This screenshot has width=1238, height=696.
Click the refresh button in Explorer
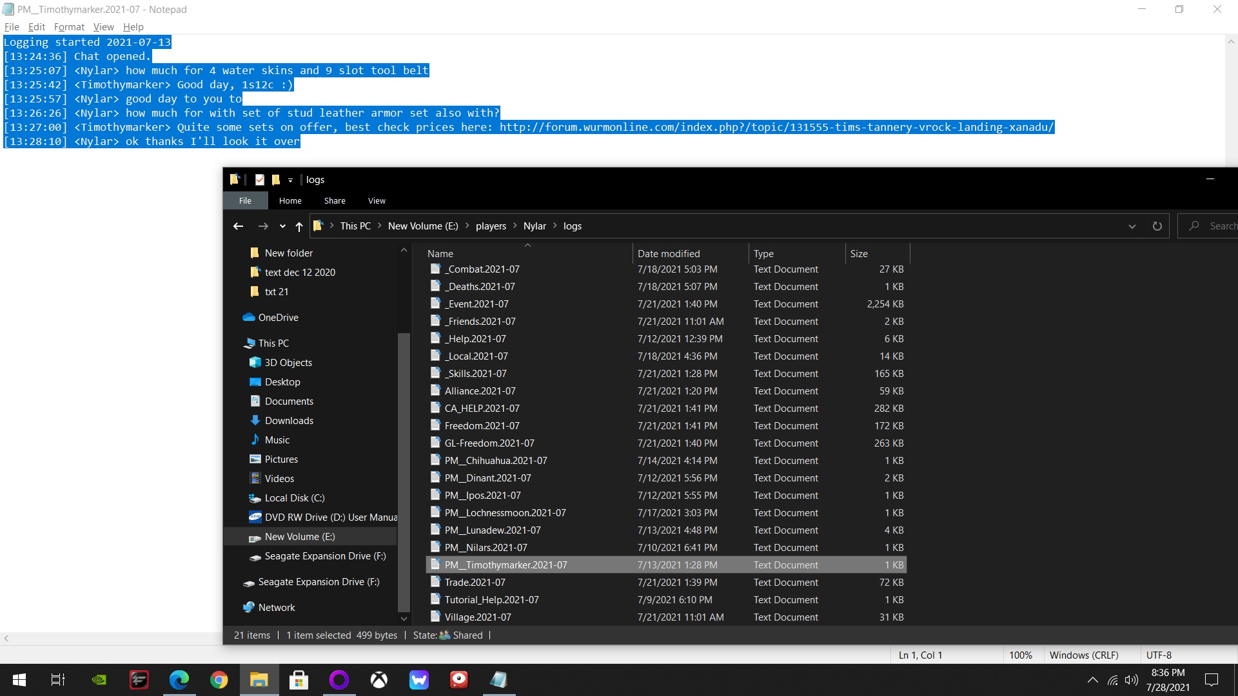[x=1158, y=226]
